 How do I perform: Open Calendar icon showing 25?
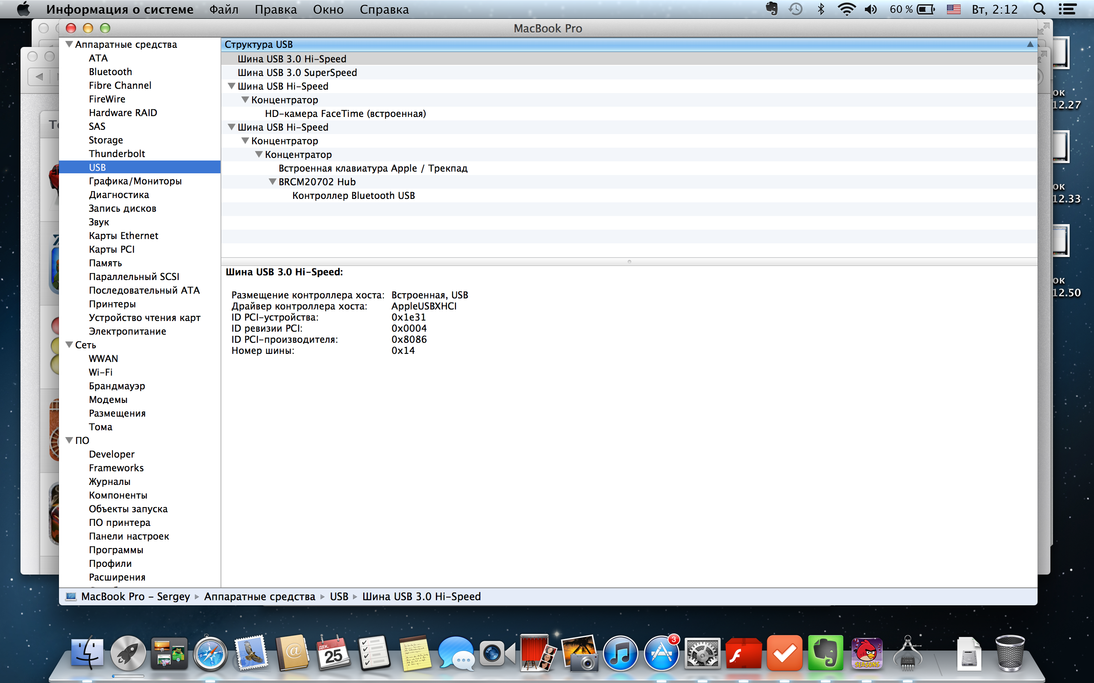[x=333, y=653]
